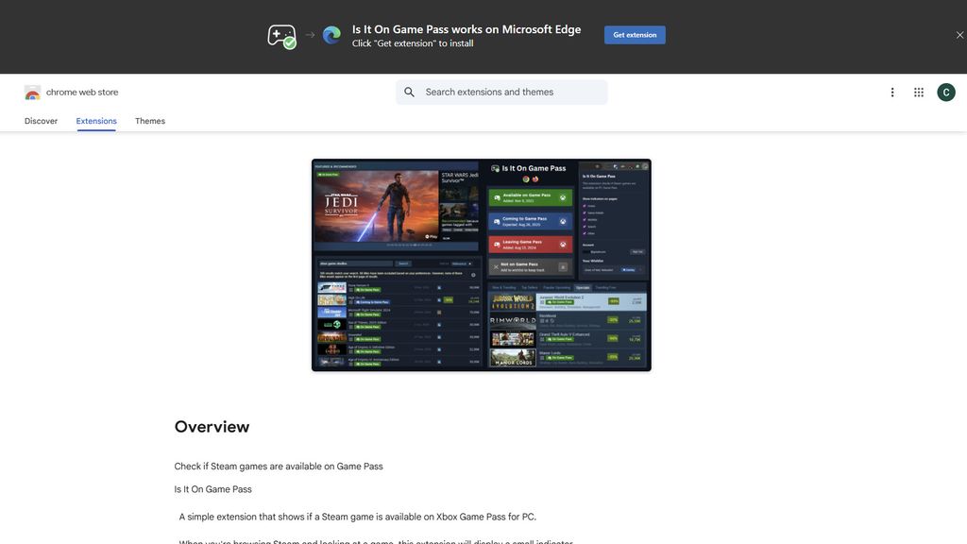967x544 pixels.
Task: Click the green checkmark badge on the extension icon
Action: point(288,42)
